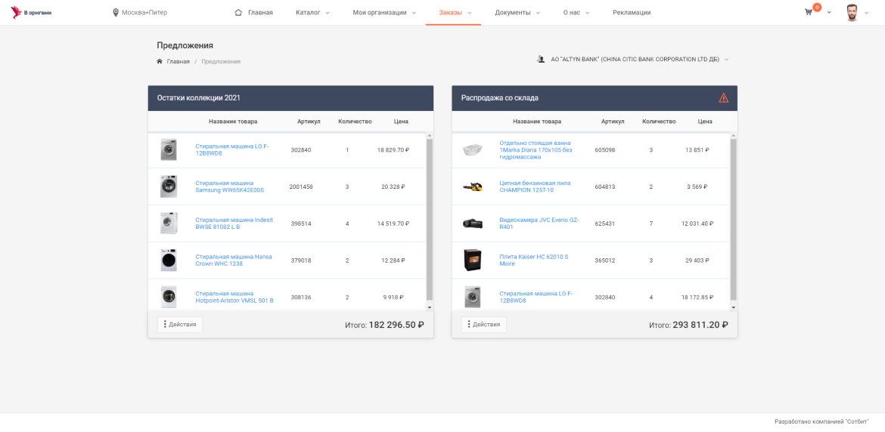Open Плита Kaiser HC 62010 S Moire link
Viewport: 885px width, 432px height.
(533, 261)
